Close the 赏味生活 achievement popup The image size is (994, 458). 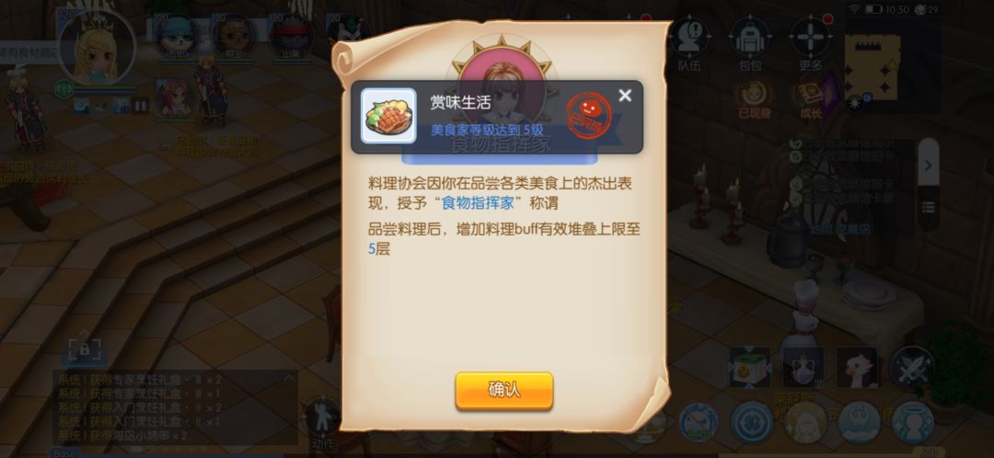click(x=625, y=96)
